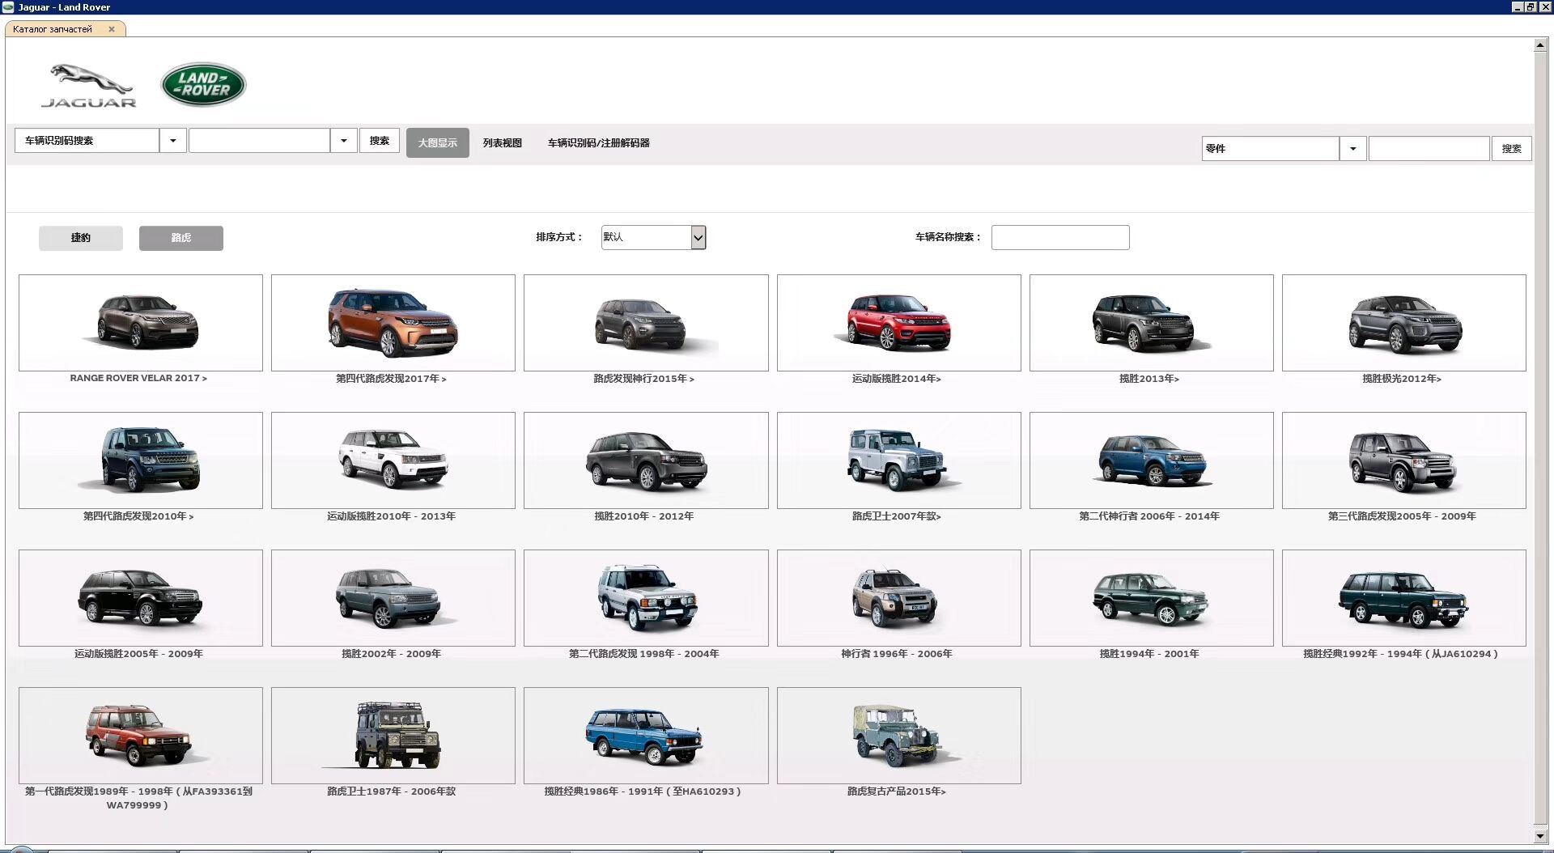Image resolution: width=1554 pixels, height=853 pixels.
Task: Select the white 运动版揽胜2010年-2013年 image
Action: point(393,460)
